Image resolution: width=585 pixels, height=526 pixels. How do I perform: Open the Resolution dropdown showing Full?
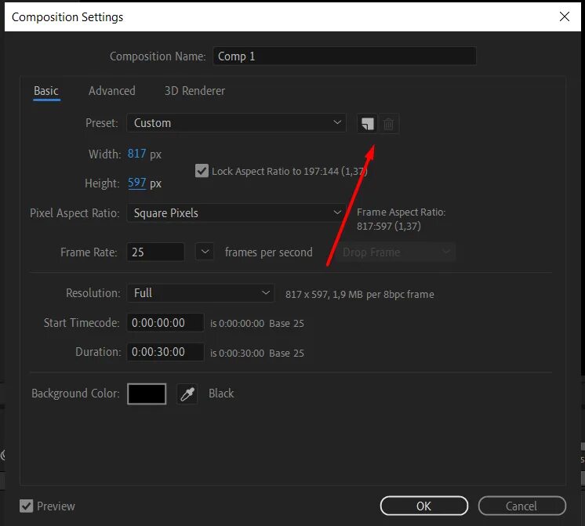(201, 293)
